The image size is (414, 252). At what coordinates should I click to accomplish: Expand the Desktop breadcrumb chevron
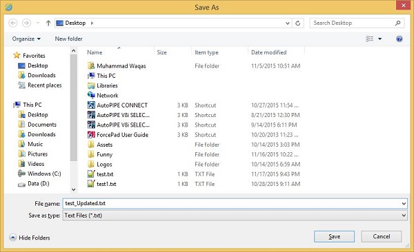(x=92, y=23)
